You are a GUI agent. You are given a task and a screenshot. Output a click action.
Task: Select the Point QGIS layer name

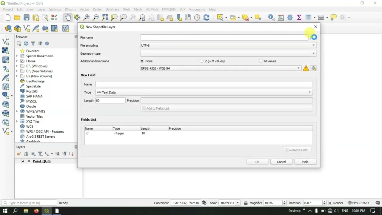pyautogui.click(x=42, y=161)
